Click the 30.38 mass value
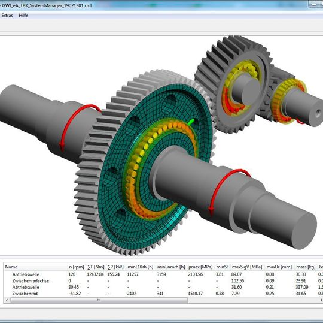 point(301,274)
